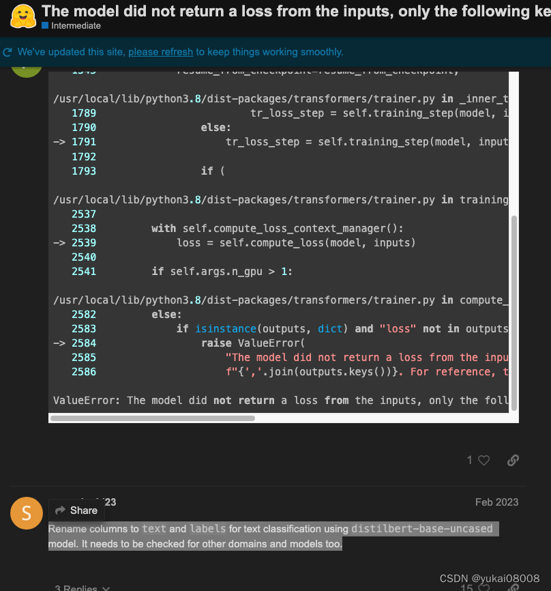This screenshot has width=551, height=591.
Task: Click the ValueError message line
Action: click(280, 401)
